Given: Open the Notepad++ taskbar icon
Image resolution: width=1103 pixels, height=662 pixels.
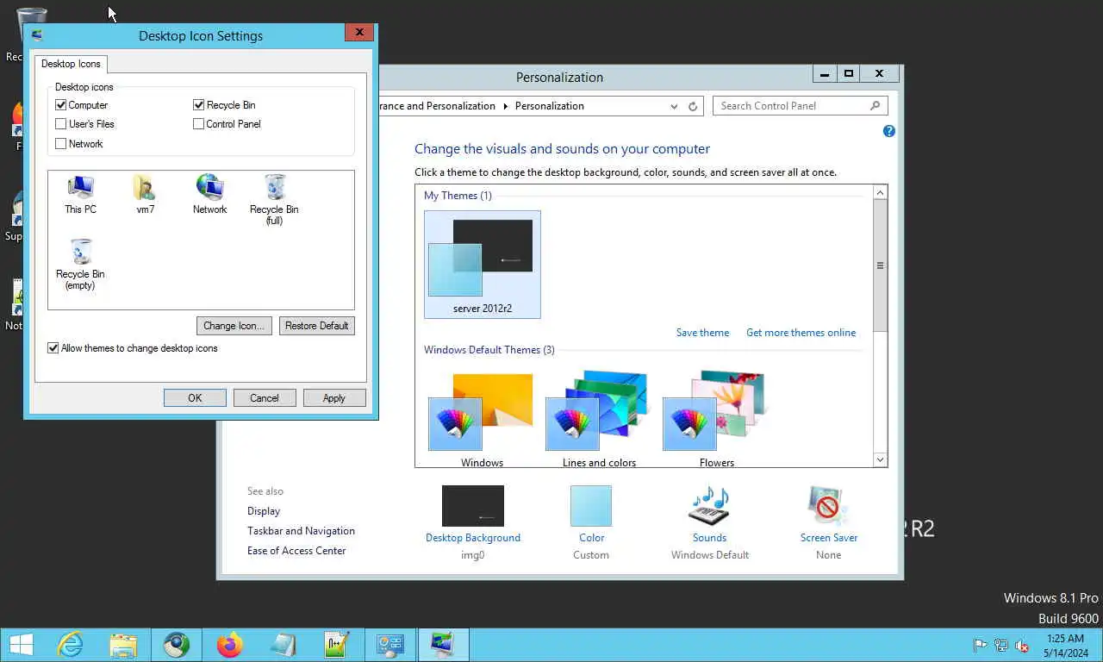Looking at the screenshot, I should (x=337, y=645).
